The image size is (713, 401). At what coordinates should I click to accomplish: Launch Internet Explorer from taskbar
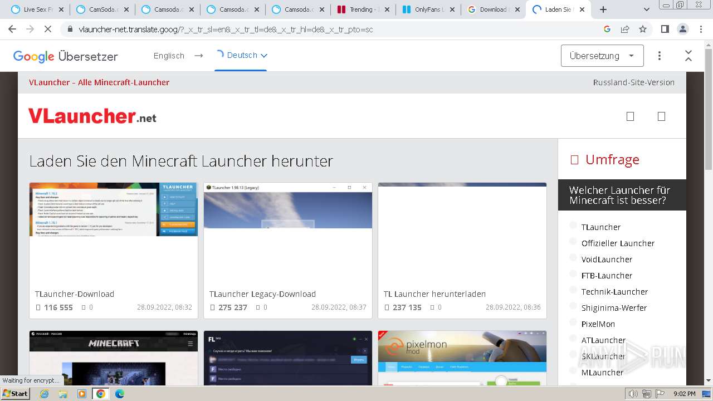(45, 394)
